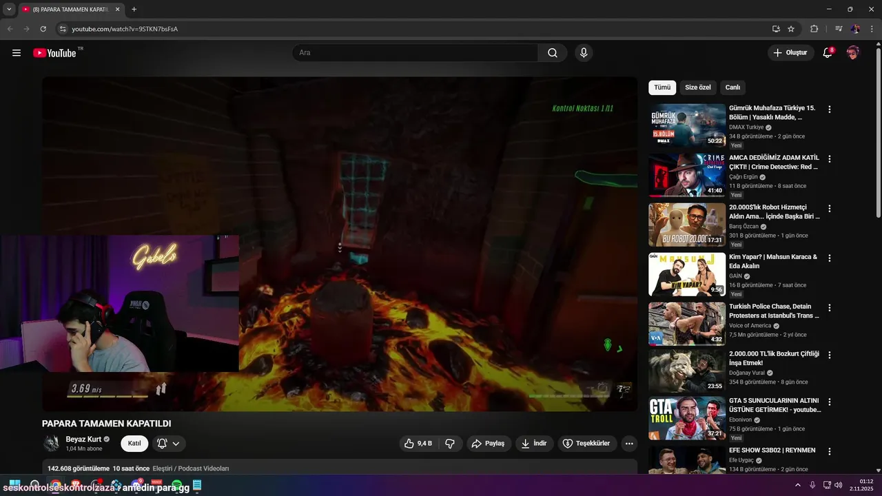The width and height of the screenshot is (882, 496).
Task: Open Crime Detective video thumbnail
Action: coord(687,175)
